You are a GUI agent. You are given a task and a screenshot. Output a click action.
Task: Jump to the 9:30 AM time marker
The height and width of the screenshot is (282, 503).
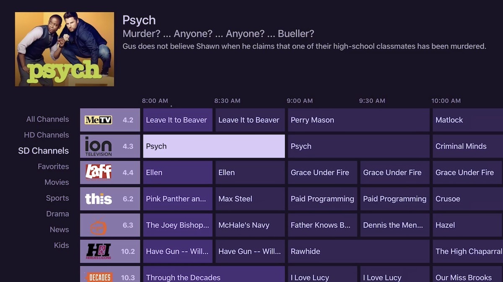point(372,101)
